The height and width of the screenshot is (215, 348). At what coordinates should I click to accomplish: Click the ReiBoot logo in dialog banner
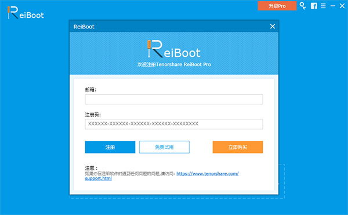point(174,49)
